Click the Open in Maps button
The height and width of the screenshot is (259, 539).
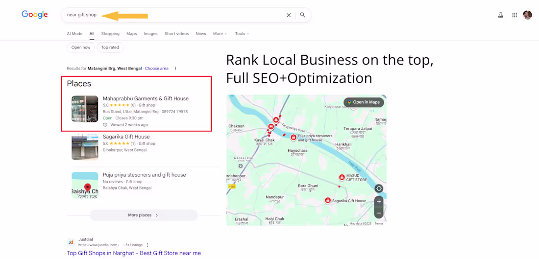[x=364, y=102]
